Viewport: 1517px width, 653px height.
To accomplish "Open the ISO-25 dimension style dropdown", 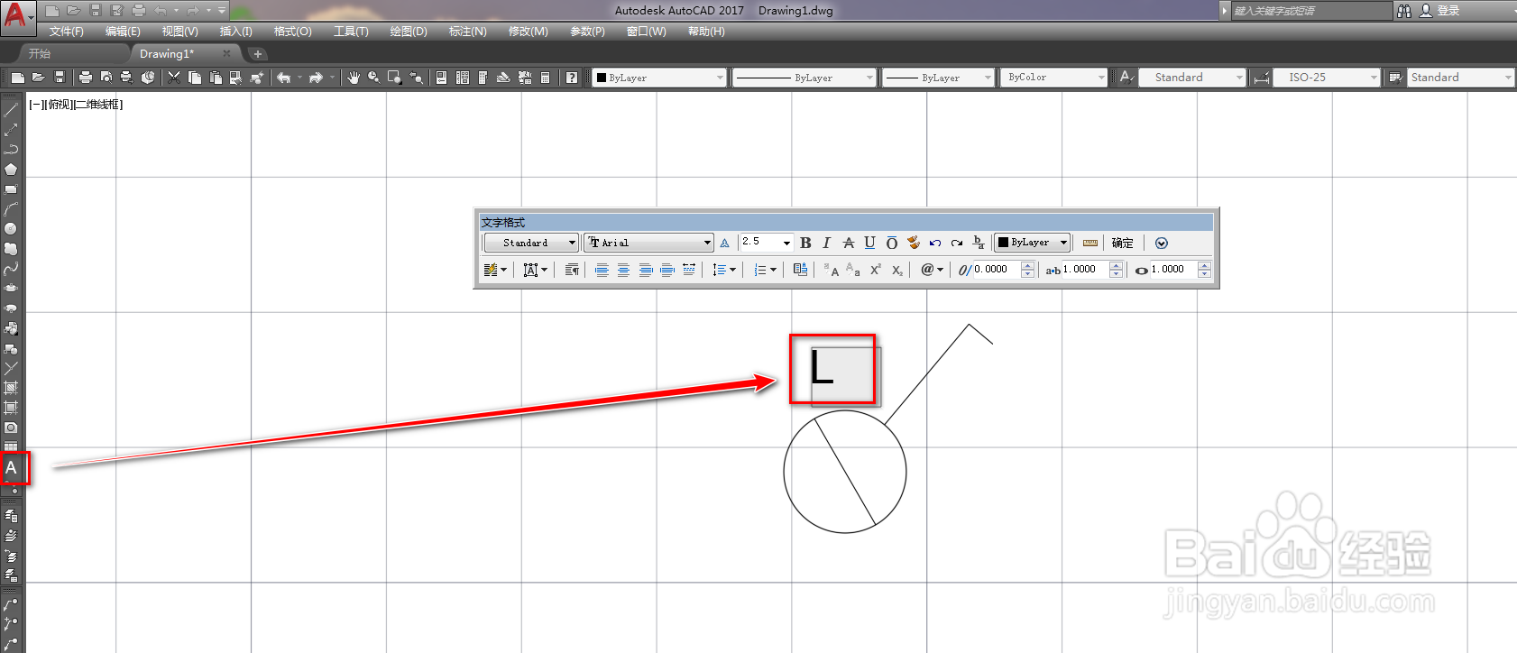I will point(1327,78).
